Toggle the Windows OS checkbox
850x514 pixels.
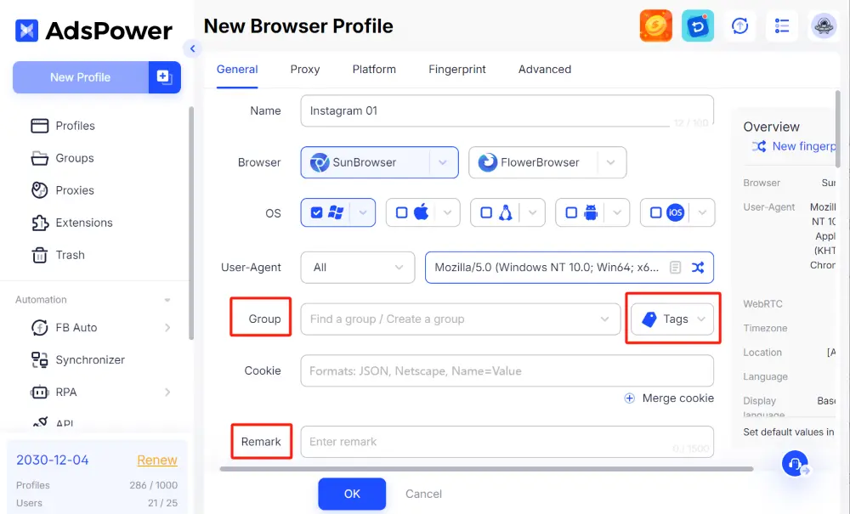pos(316,212)
